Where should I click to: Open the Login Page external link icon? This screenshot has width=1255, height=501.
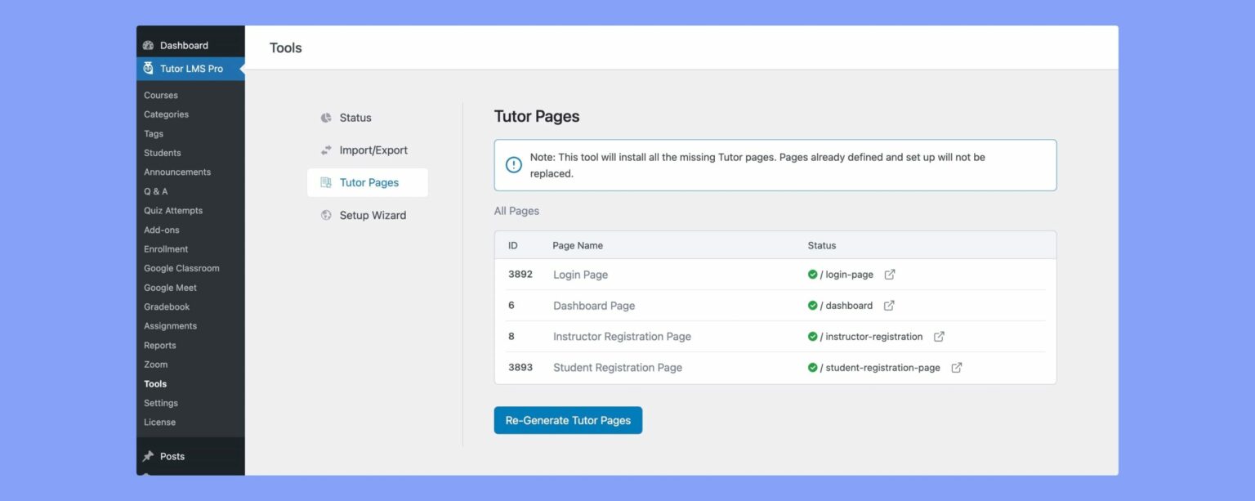pos(888,274)
